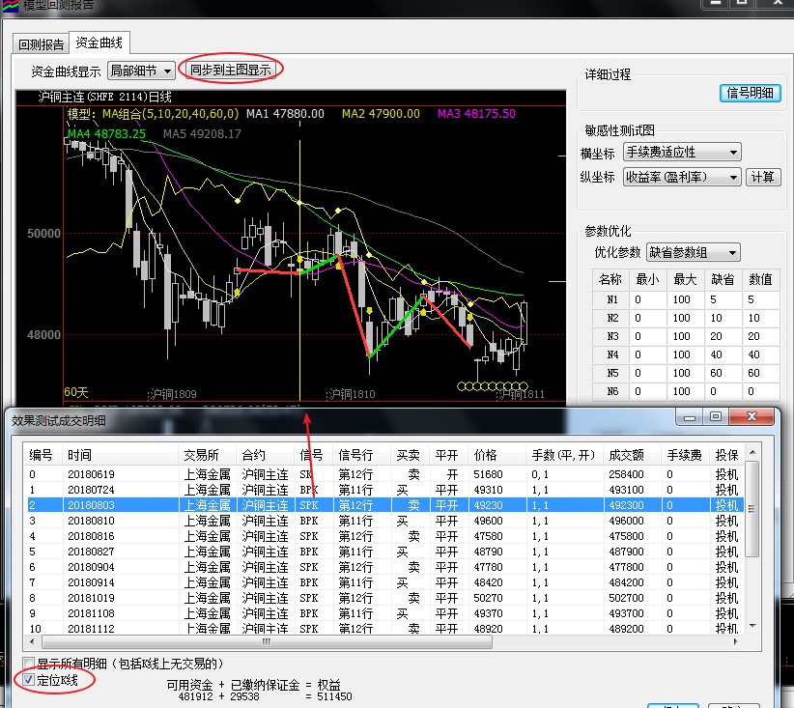
Task: Enable the 显示所有明细 checkbox
Action: (x=30, y=664)
